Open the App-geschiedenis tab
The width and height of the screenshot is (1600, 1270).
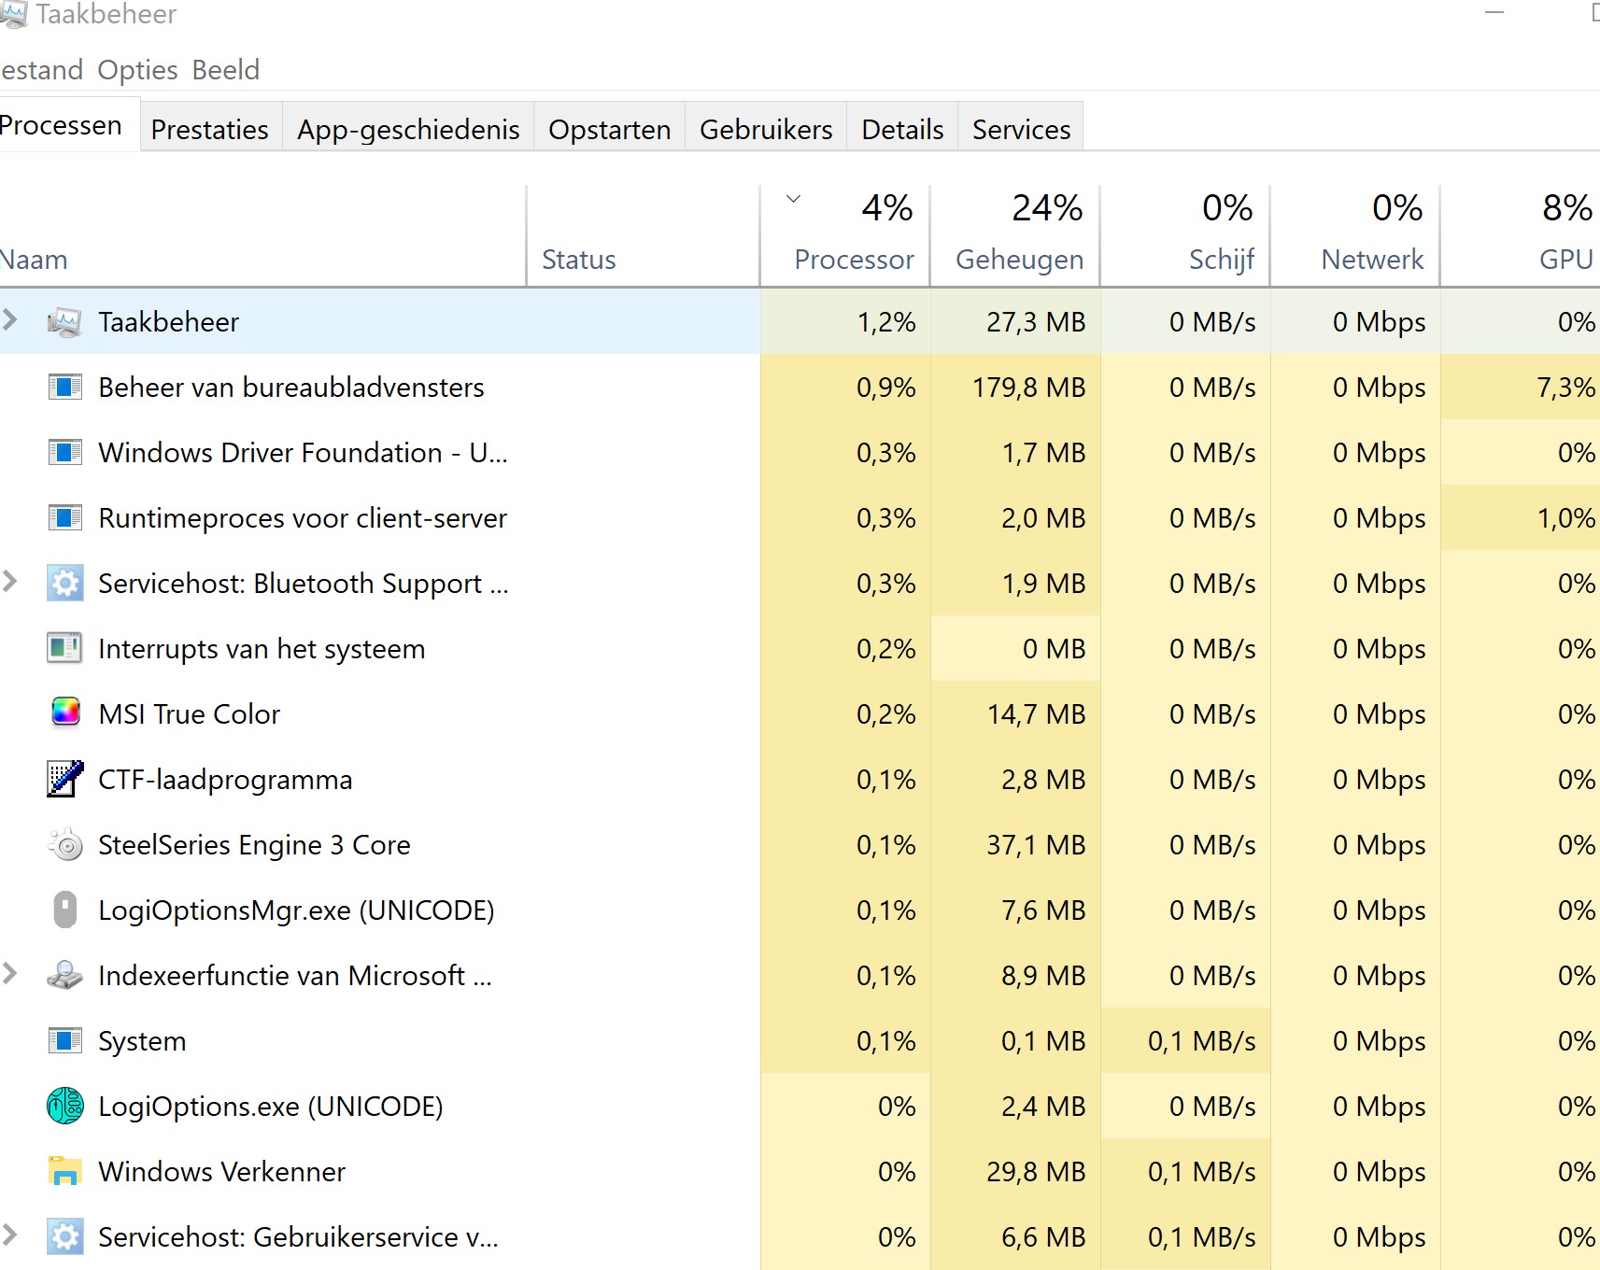408,129
